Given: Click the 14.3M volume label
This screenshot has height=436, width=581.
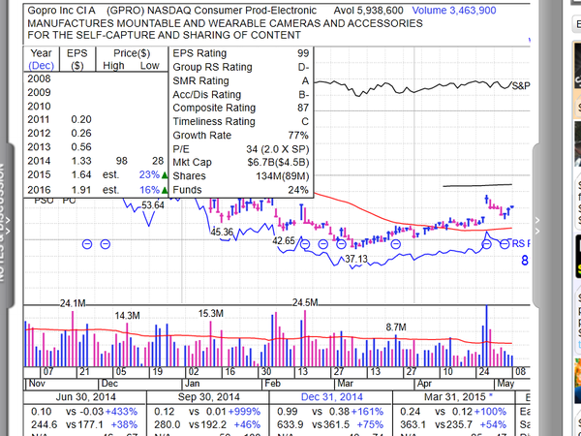Looking at the screenshot, I should click(127, 316).
